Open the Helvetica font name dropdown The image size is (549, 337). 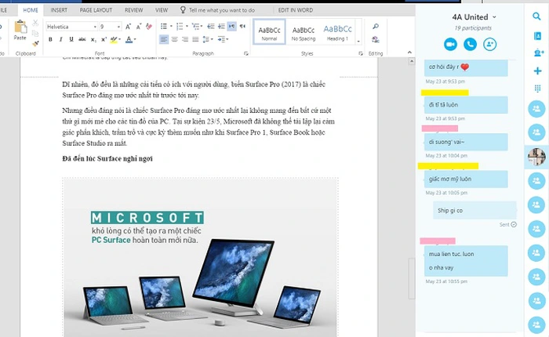95,27
